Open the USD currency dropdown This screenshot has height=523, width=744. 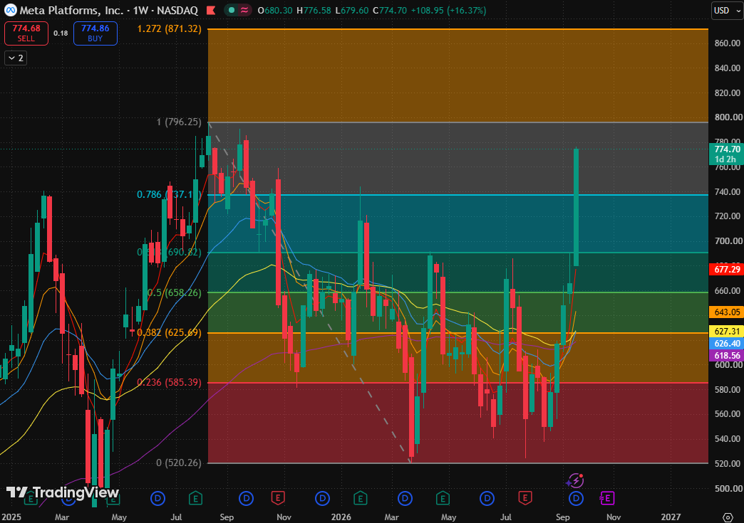[726, 11]
